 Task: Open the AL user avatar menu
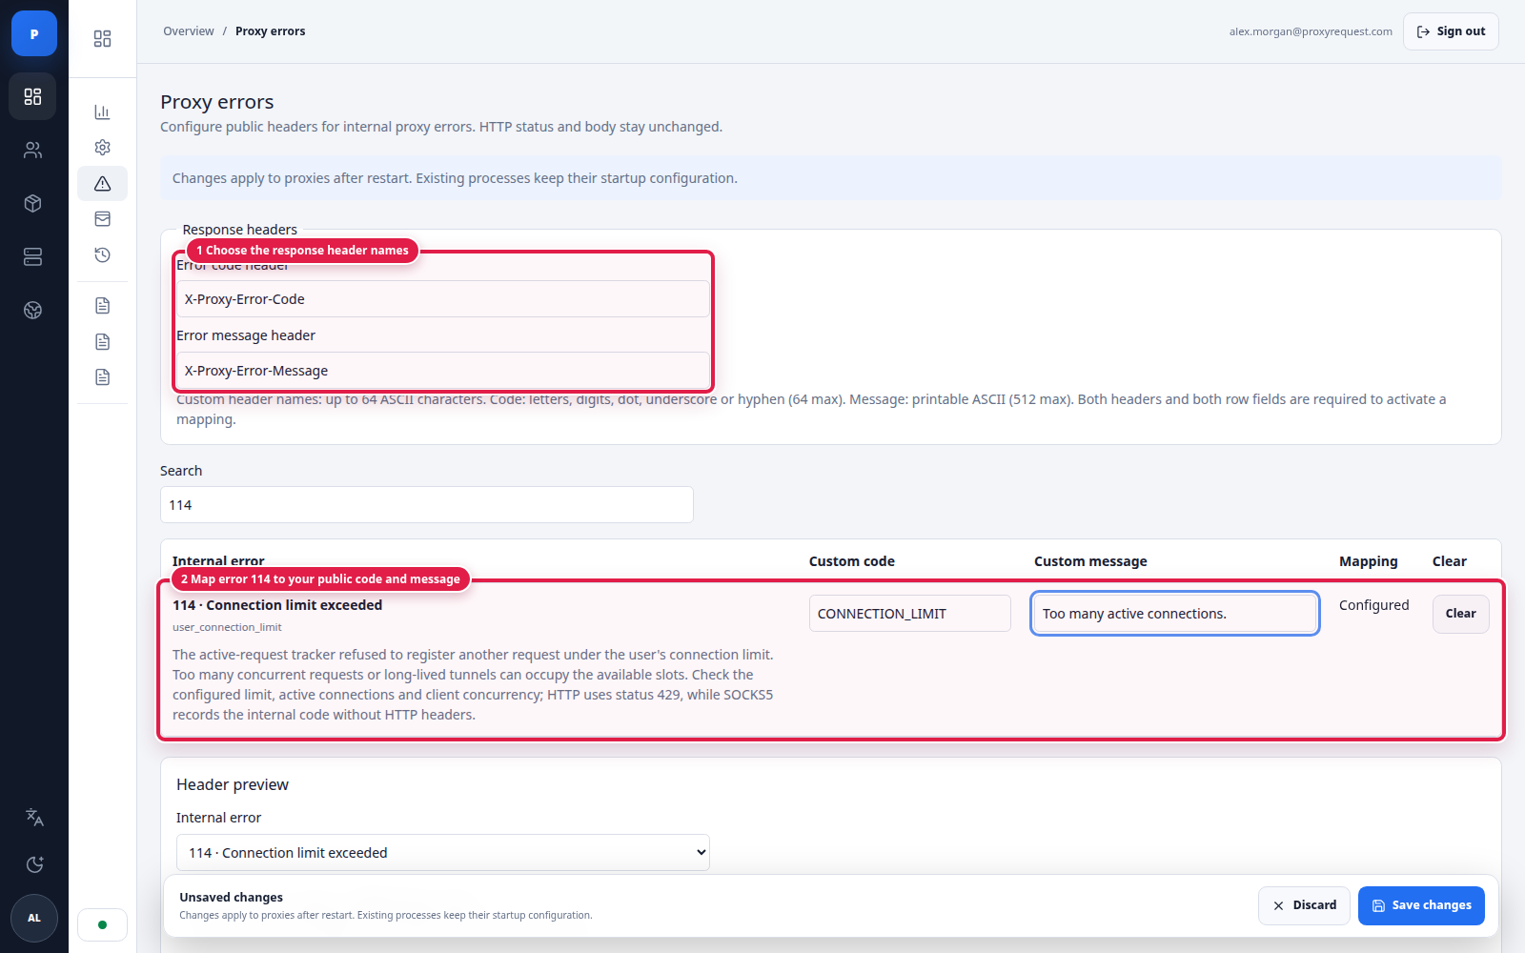click(34, 919)
